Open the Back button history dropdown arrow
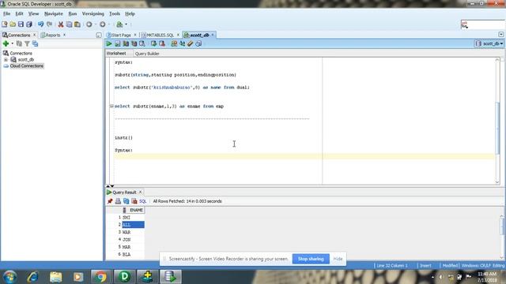The height and width of the screenshot is (284, 506). 96,24
